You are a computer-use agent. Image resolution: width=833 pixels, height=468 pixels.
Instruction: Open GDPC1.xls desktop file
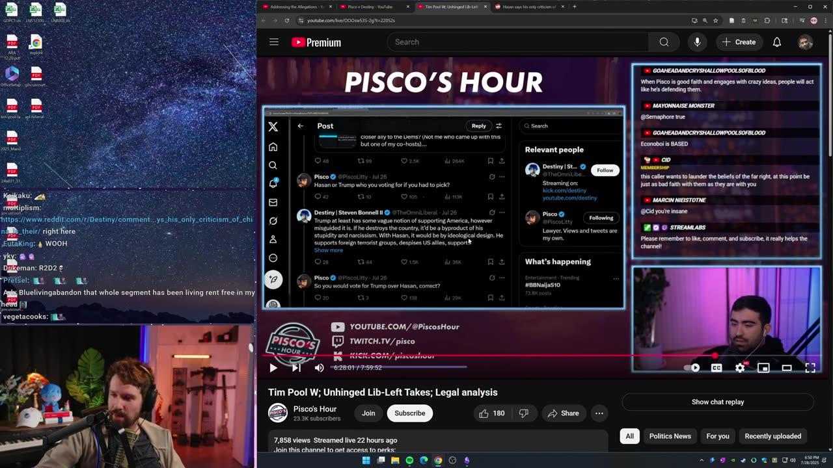pos(12,13)
